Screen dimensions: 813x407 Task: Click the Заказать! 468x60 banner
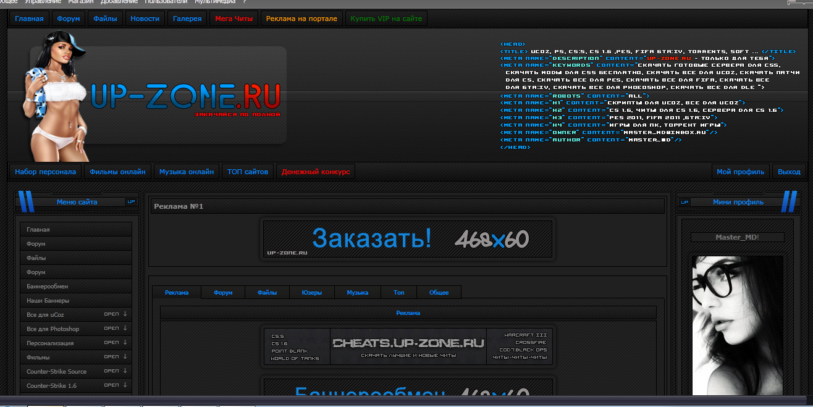point(408,239)
